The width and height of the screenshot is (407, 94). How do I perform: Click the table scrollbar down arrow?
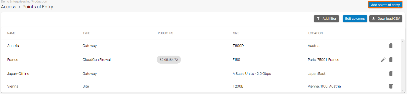403,91
